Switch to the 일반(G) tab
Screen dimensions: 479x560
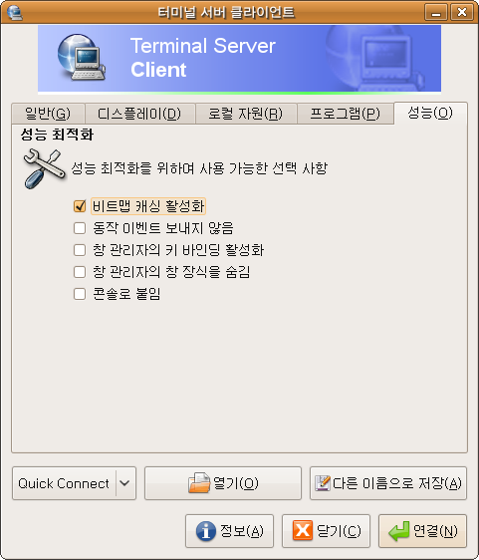click(48, 114)
